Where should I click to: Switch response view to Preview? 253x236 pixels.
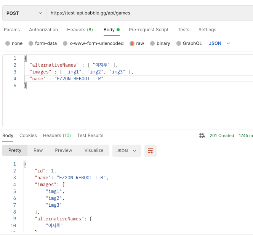[64, 150]
